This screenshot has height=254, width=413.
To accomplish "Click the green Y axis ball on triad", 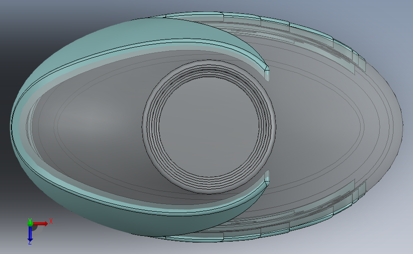I will [30, 224].
